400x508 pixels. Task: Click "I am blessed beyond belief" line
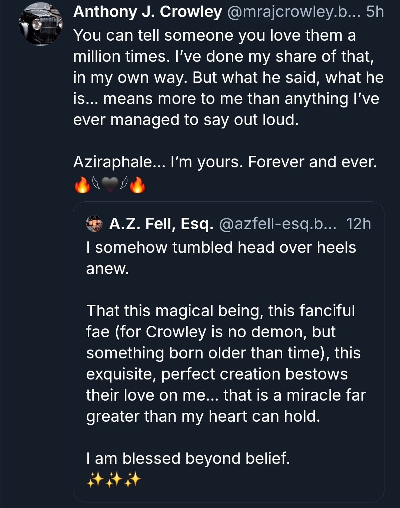188,458
